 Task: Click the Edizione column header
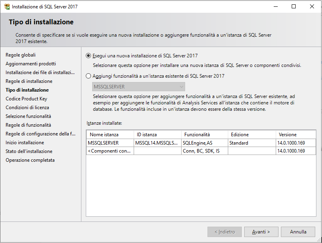[252, 135]
